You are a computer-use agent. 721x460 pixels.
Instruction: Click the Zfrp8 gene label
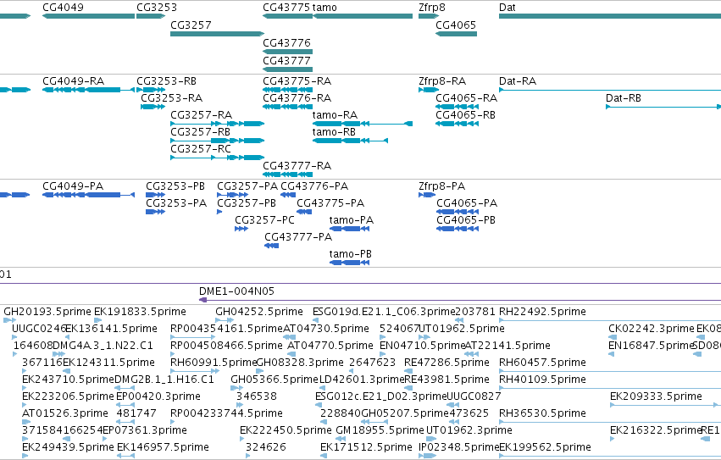pos(432,8)
